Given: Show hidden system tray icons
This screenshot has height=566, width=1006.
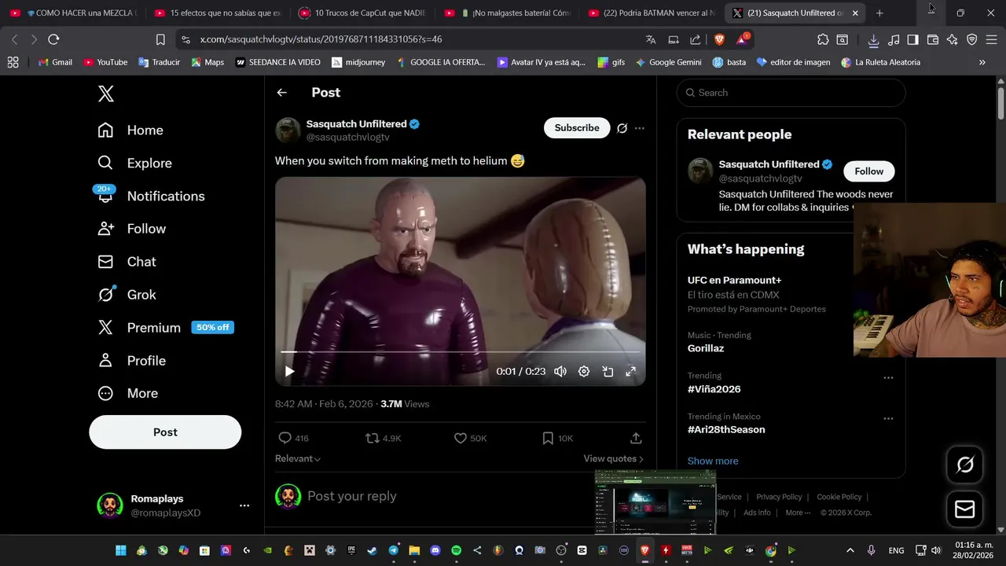Looking at the screenshot, I should [x=850, y=550].
